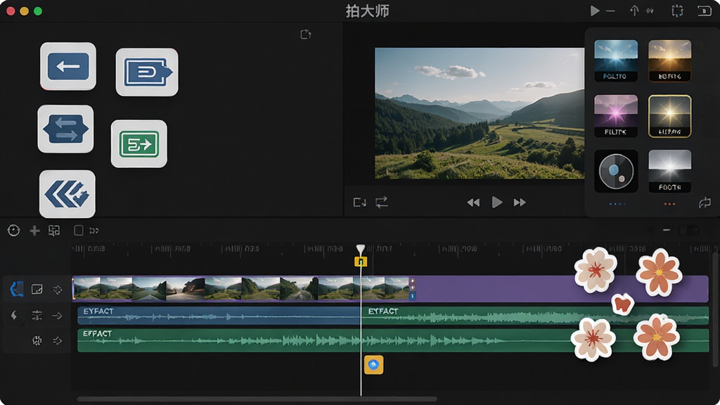Click the zoom-out minus on timeline toolbar
Screen dimensions: 720x405
point(667,230)
